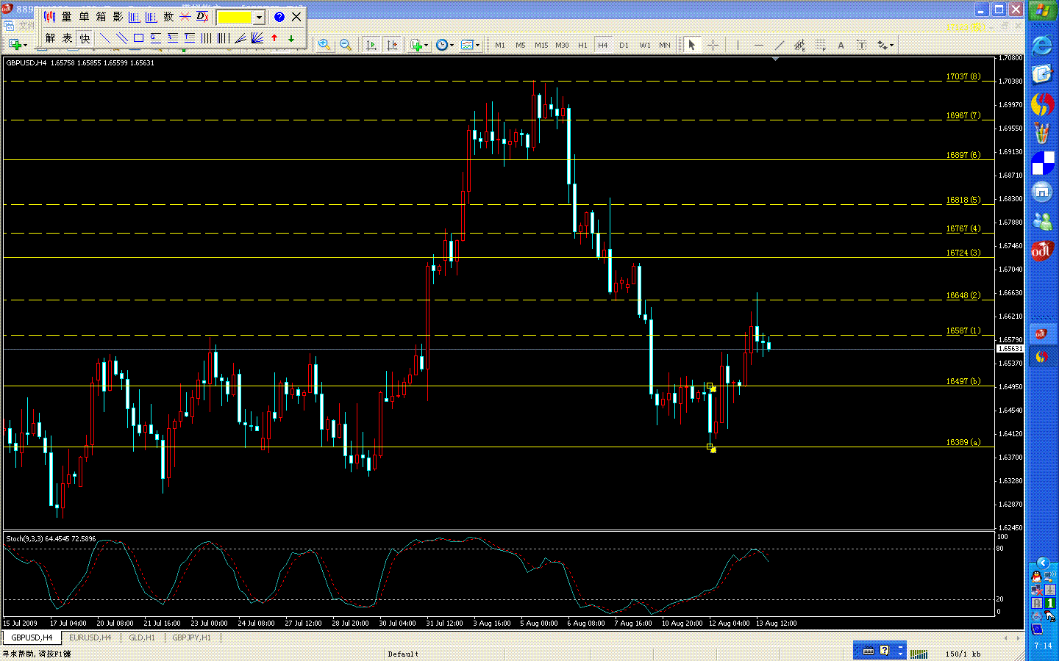
Task: Select the equidistant channel tool
Action: click(x=800, y=46)
